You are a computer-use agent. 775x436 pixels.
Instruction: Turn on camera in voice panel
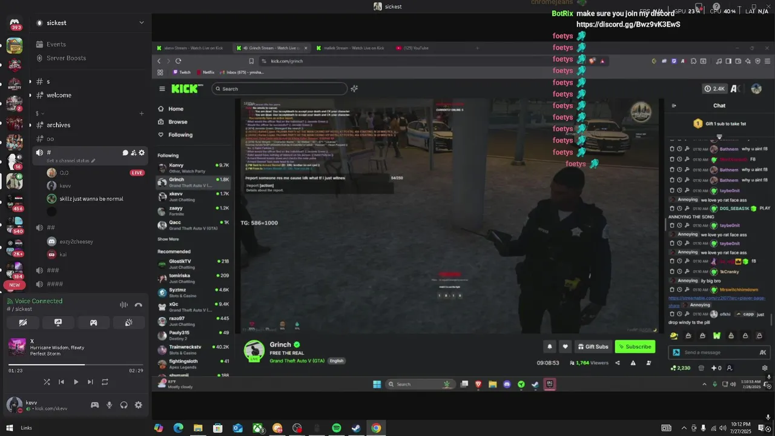(23, 323)
